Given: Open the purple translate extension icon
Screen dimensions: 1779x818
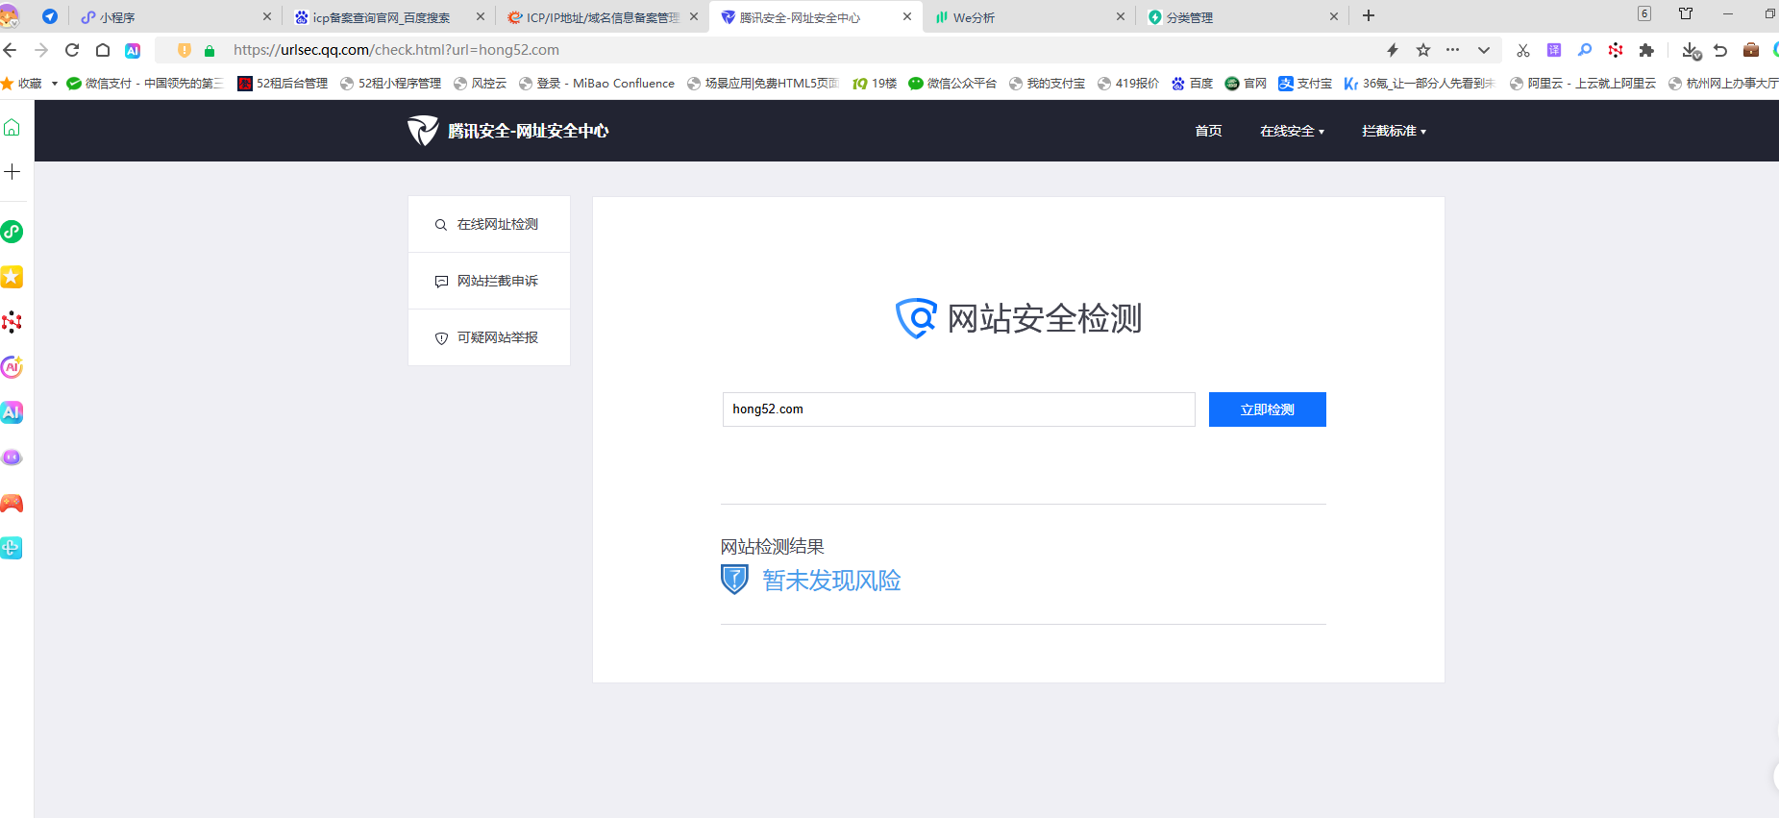Looking at the screenshot, I should point(1554,50).
